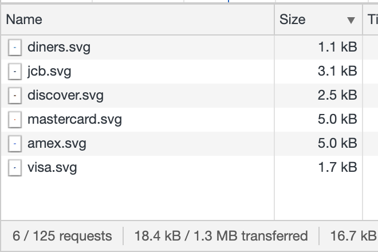Select the jcb.svg request name
This screenshot has width=378, height=252.
pos(49,72)
